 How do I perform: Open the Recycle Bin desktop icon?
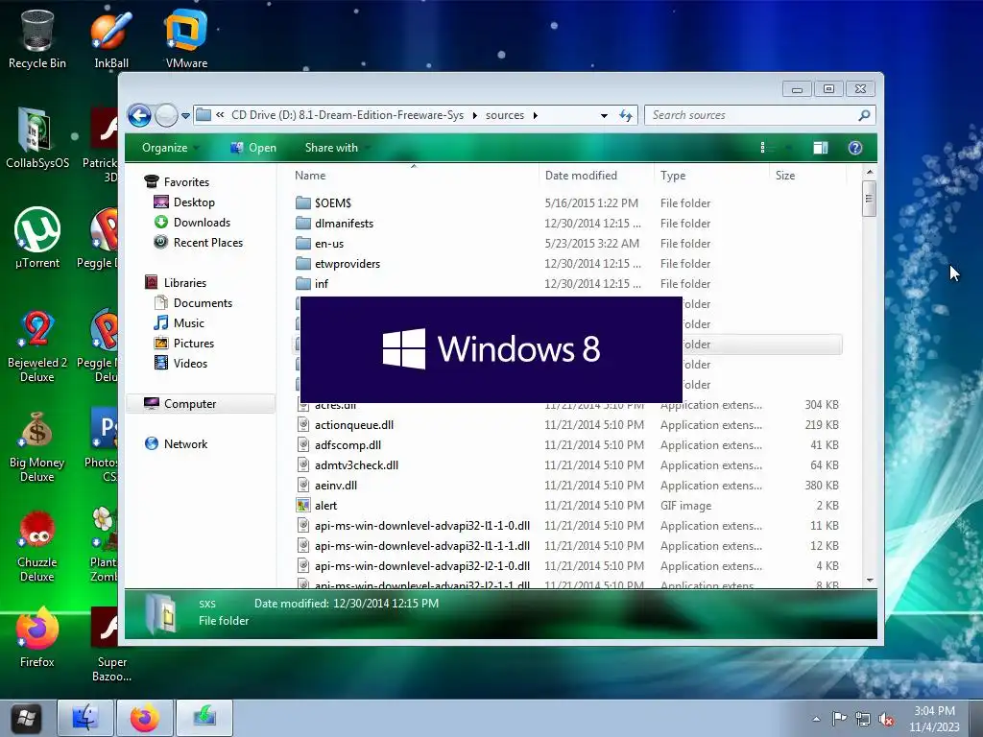(37, 38)
